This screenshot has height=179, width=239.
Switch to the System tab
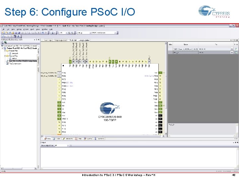(88, 139)
